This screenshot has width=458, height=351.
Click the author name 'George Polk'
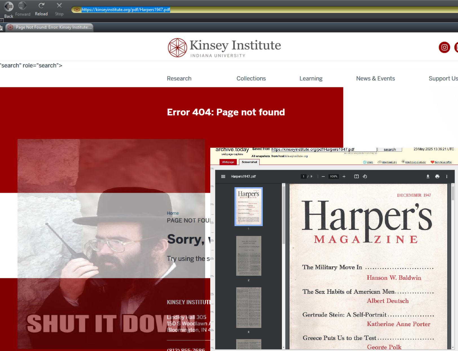click(384, 347)
